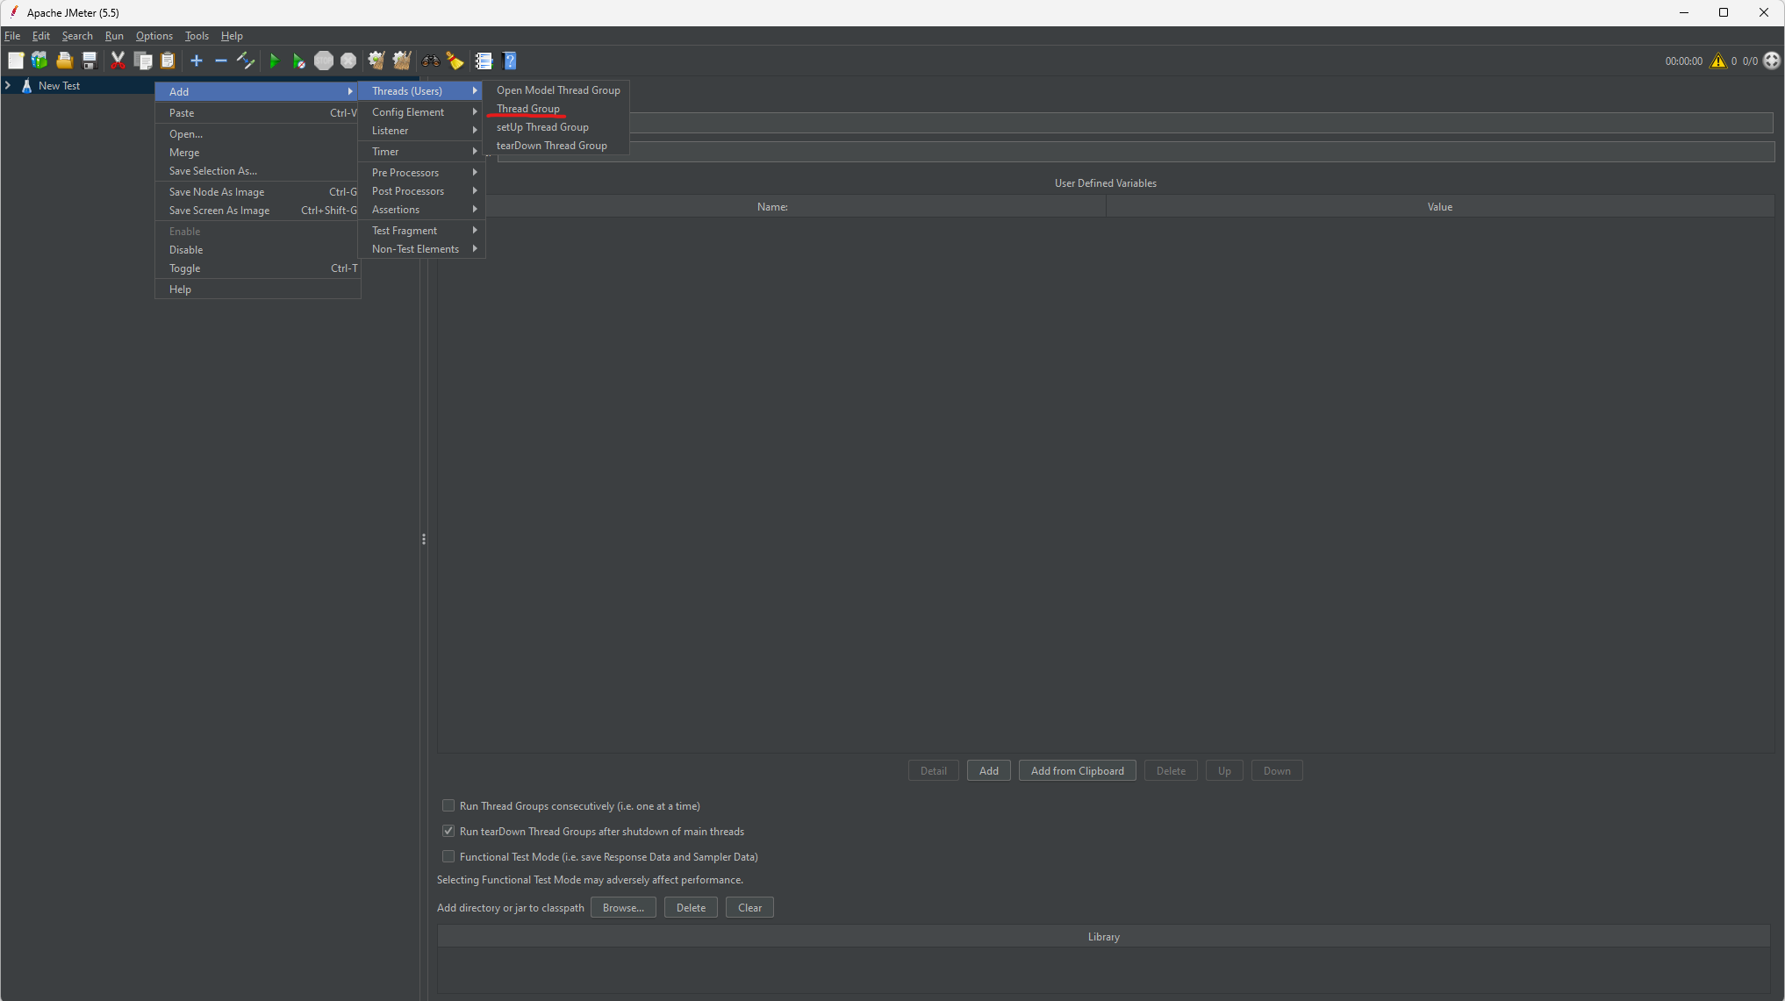Uncheck Run tearDown Thread Groups checkbox
The height and width of the screenshot is (1001, 1785).
click(x=448, y=831)
